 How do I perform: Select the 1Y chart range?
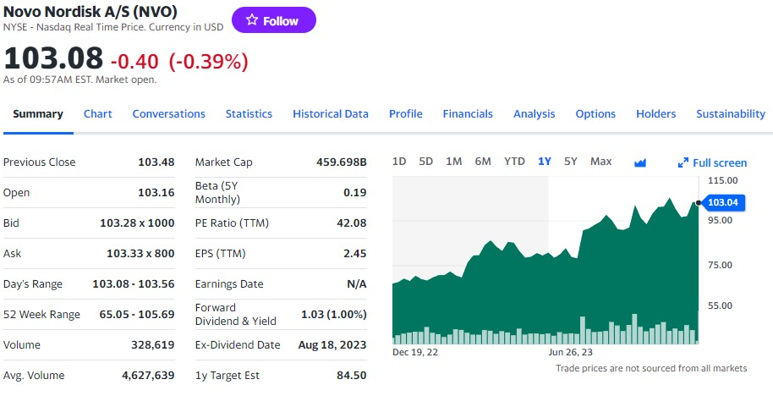pyautogui.click(x=545, y=162)
